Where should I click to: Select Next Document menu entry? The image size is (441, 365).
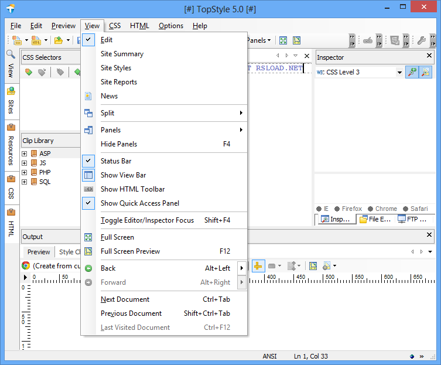[x=164, y=299]
